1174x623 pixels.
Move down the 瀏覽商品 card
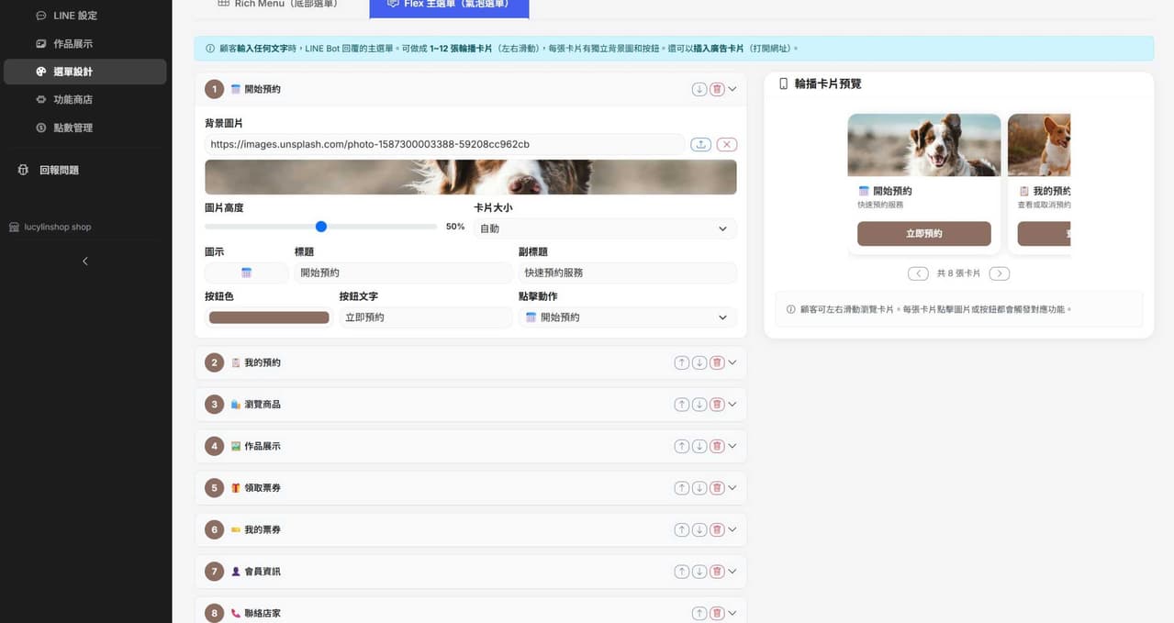699,405
